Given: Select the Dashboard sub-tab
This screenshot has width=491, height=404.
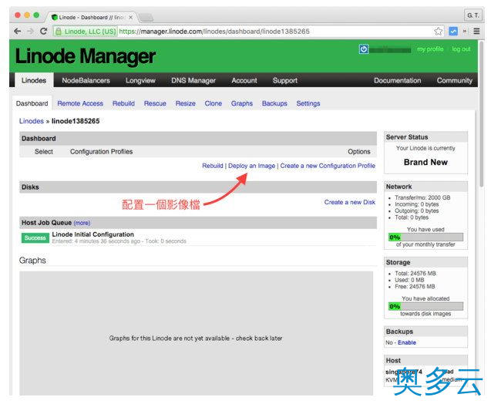Looking at the screenshot, I should click(x=32, y=103).
